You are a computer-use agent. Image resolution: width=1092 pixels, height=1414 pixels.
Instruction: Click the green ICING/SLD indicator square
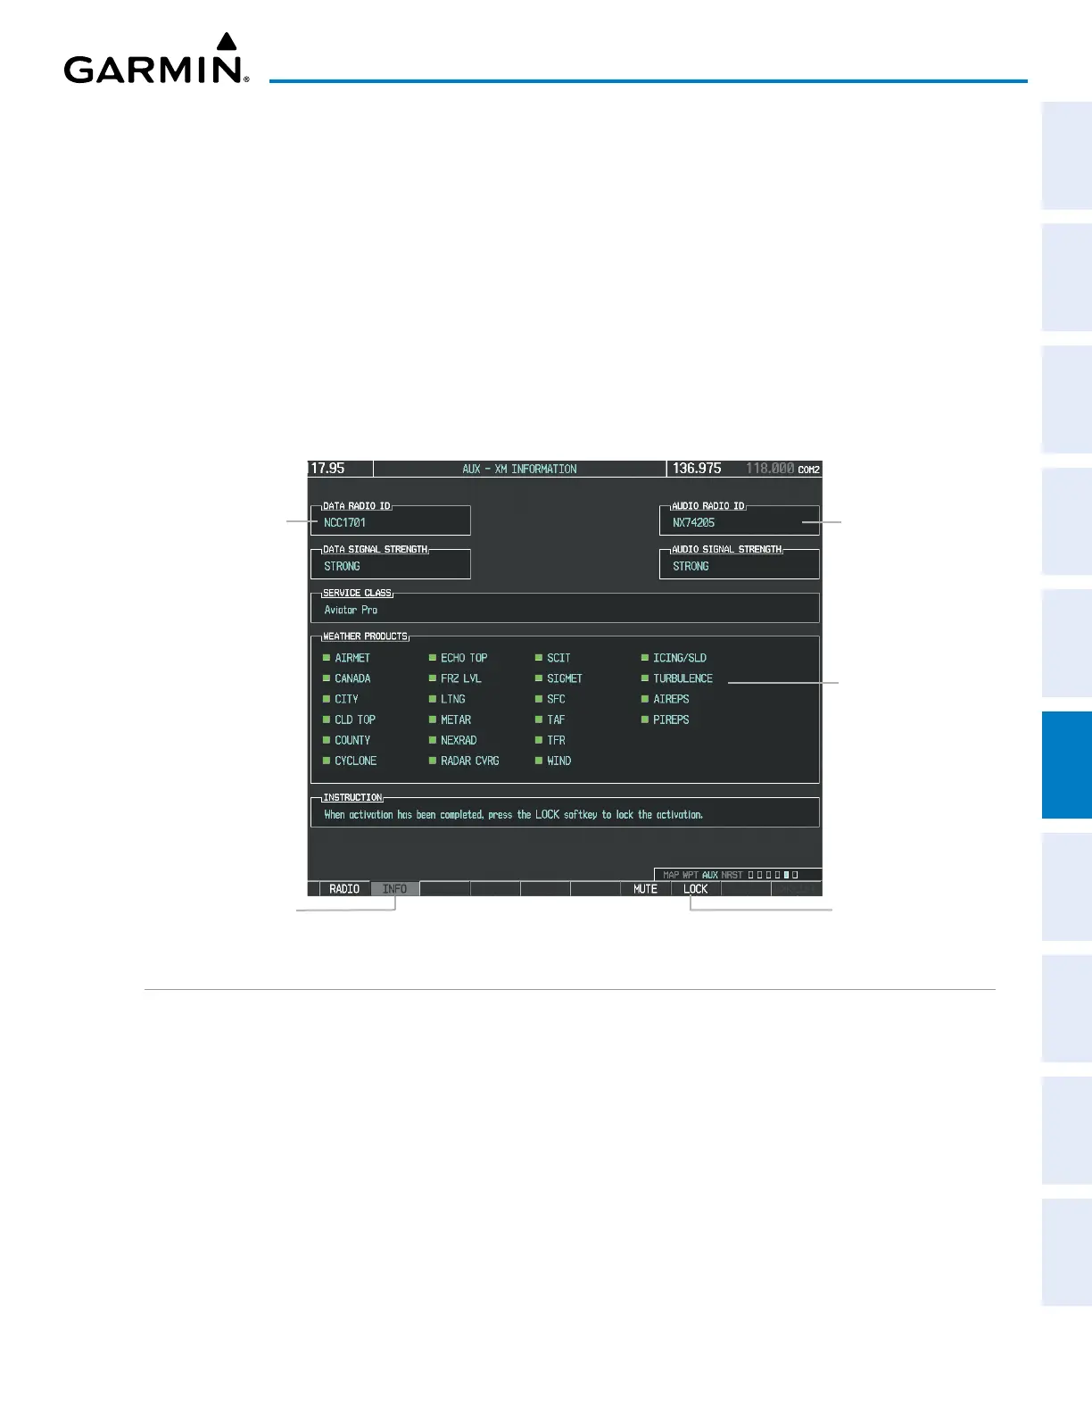tap(645, 658)
